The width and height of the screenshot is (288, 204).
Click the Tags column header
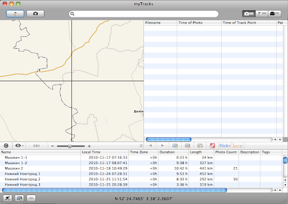(x=271, y=152)
